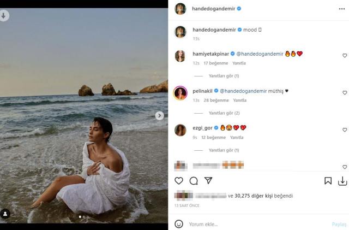
Task: Like pelinakil's comment
Action: point(345,93)
